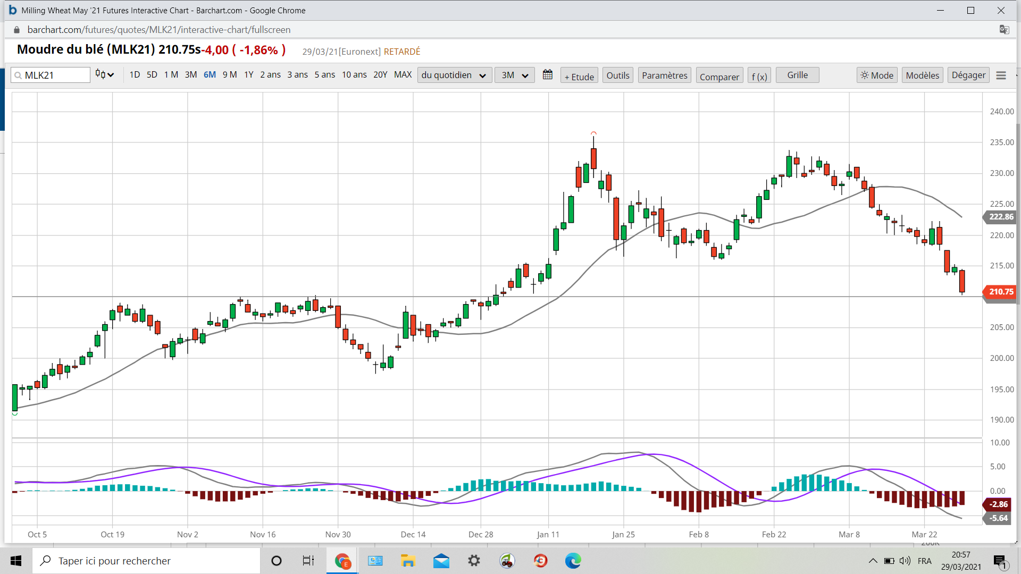Open the Mail app in taskbar
1021x574 pixels.
click(441, 561)
